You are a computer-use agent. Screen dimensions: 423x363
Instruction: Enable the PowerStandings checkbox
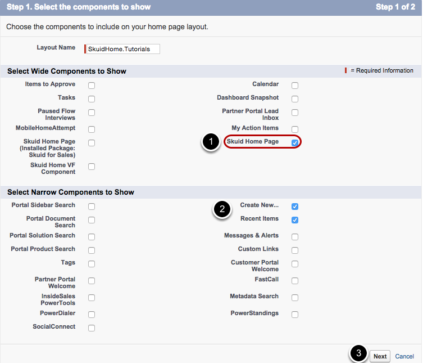[295, 315]
